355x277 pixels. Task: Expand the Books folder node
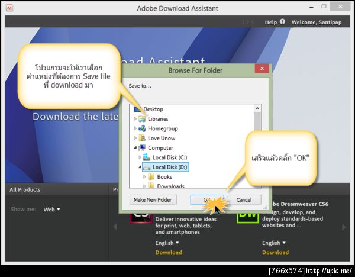click(x=144, y=176)
